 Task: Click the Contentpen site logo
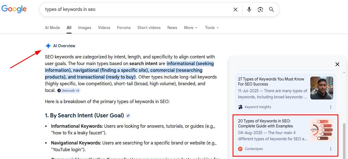pos(240,149)
